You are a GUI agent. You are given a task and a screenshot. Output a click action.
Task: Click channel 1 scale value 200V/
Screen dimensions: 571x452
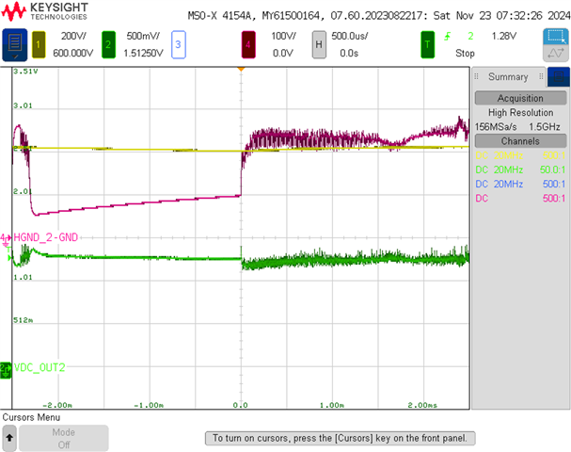pyautogui.click(x=73, y=36)
